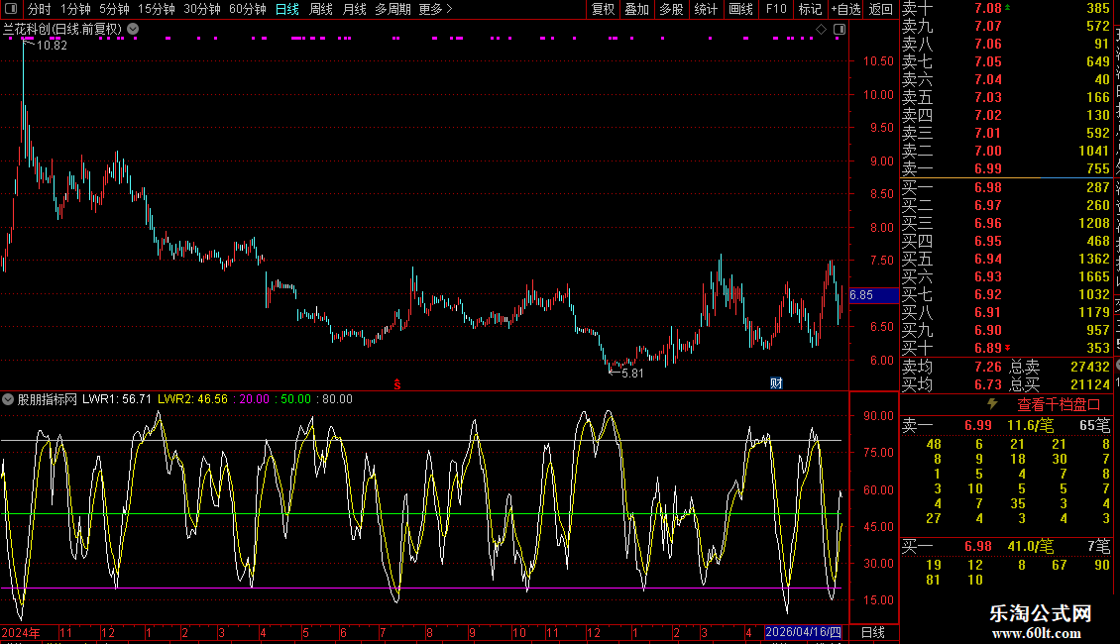Select the 60分钟 period tab

pyautogui.click(x=247, y=9)
